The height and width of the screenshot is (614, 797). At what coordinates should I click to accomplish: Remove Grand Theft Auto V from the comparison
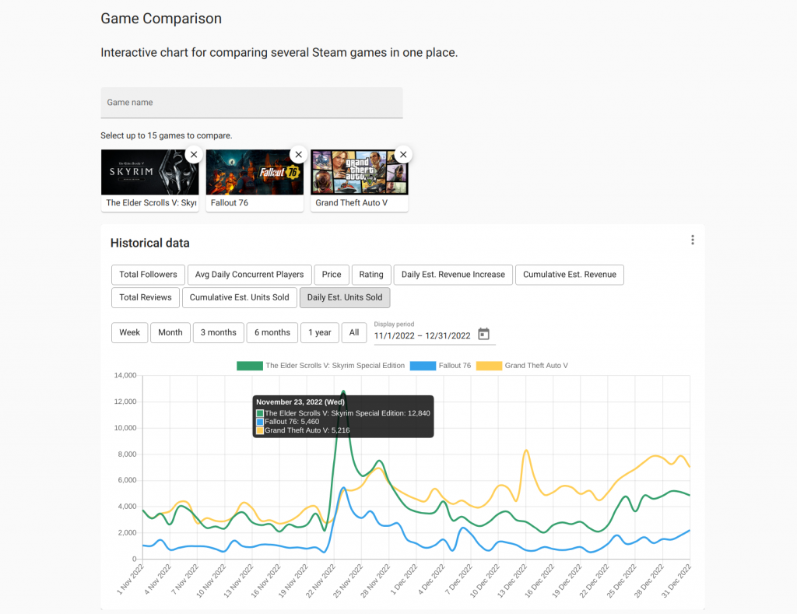403,155
